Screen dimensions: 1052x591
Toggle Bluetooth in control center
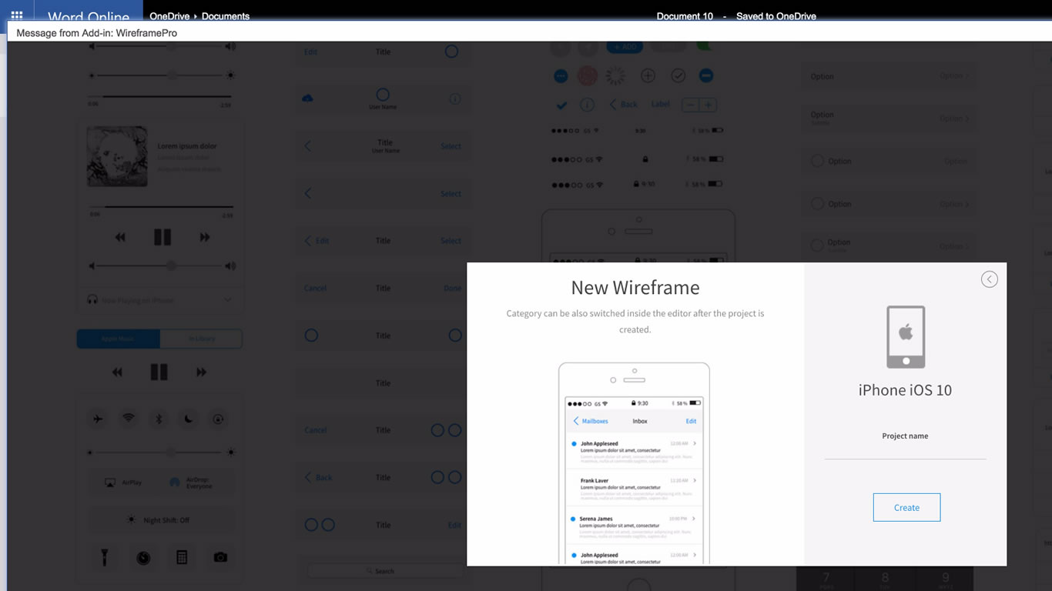click(159, 419)
